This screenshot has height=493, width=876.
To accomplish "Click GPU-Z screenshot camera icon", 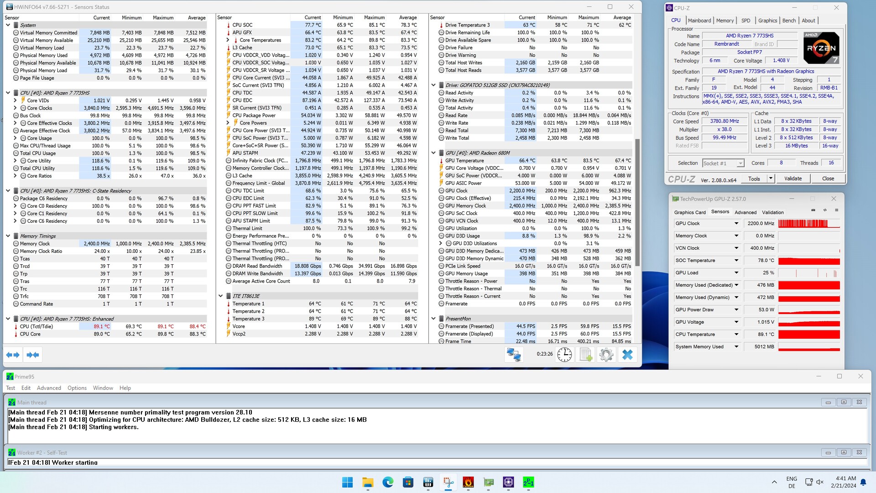I will point(813,210).
